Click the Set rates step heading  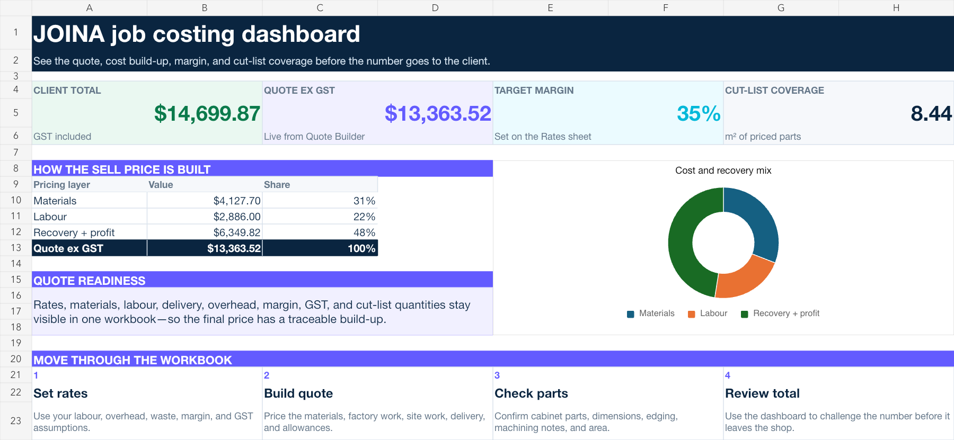pyautogui.click(x=60, y=393)
